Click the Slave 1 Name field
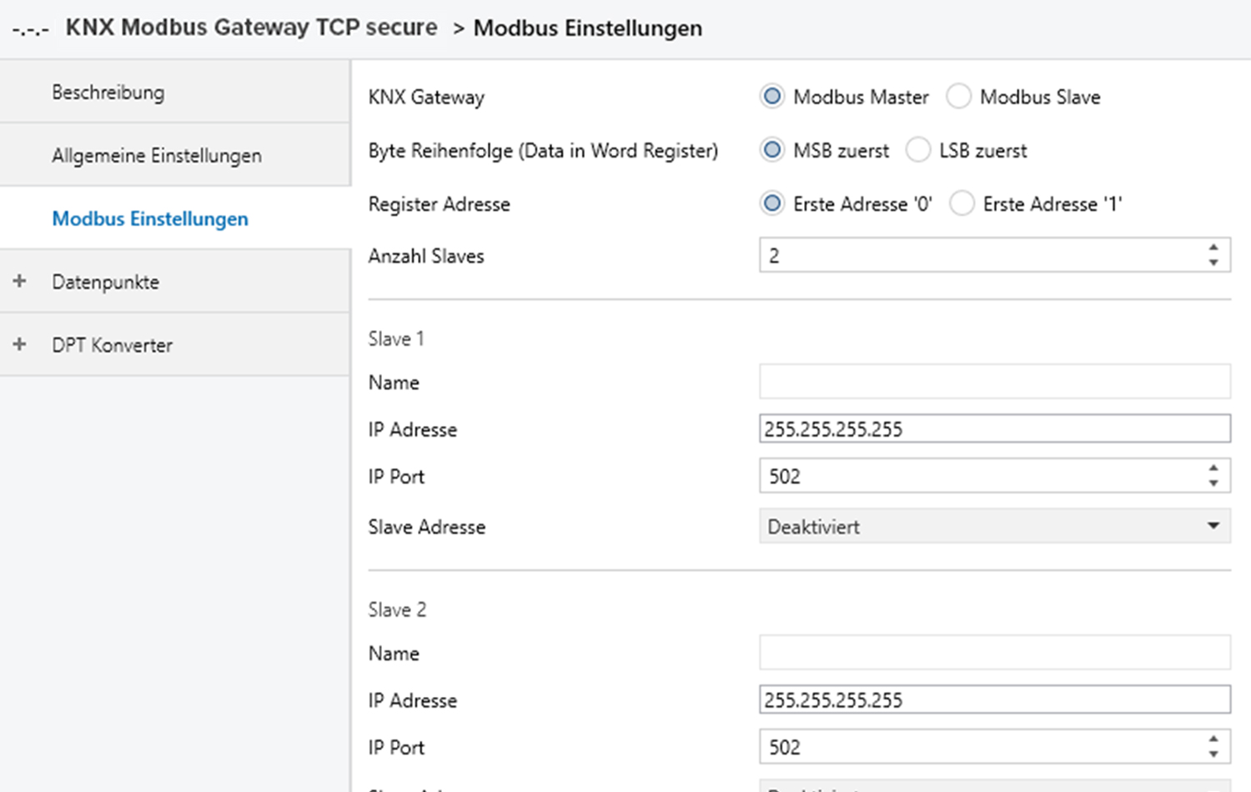The image size is (1251, 792). pyautogui.click(x=994, y=382)
